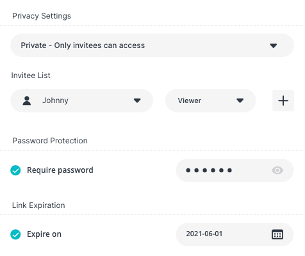This screenshot has width=305, height=256.
Task: Open the Viewer role dropdown
Action: (210, 100)
